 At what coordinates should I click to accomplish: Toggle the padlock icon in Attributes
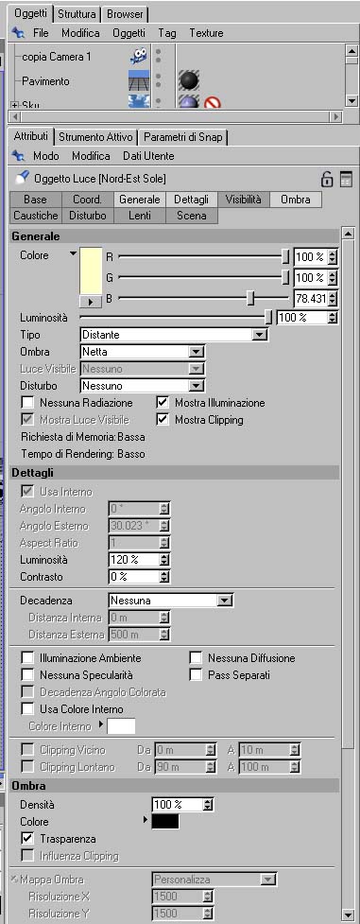coord(326,179)
